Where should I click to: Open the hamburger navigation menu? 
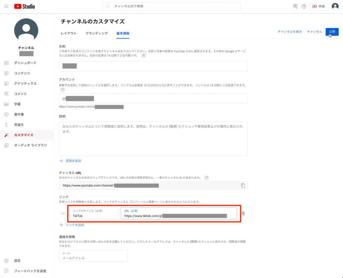pyautogui.click(x=6, y=6)
